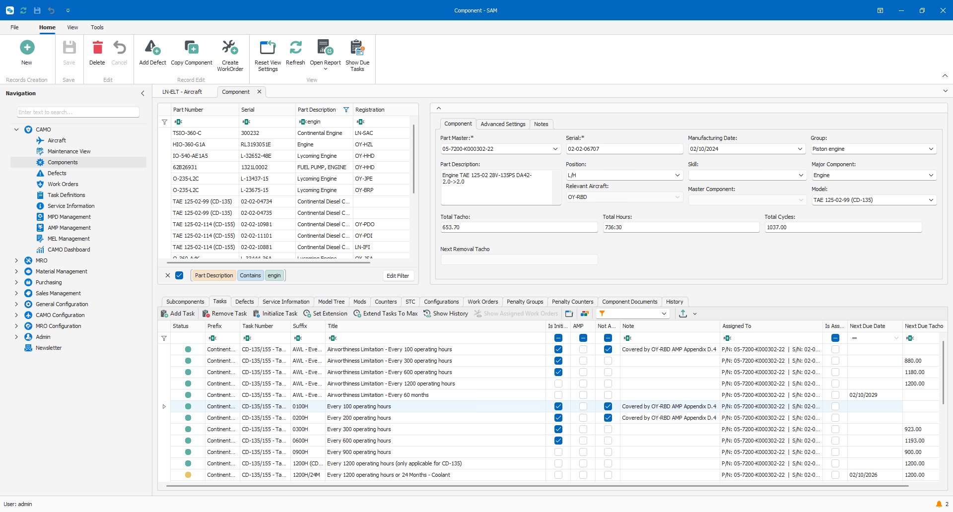Click Set Extension toolbar button
953x512 pixels.
click(325, 314)
